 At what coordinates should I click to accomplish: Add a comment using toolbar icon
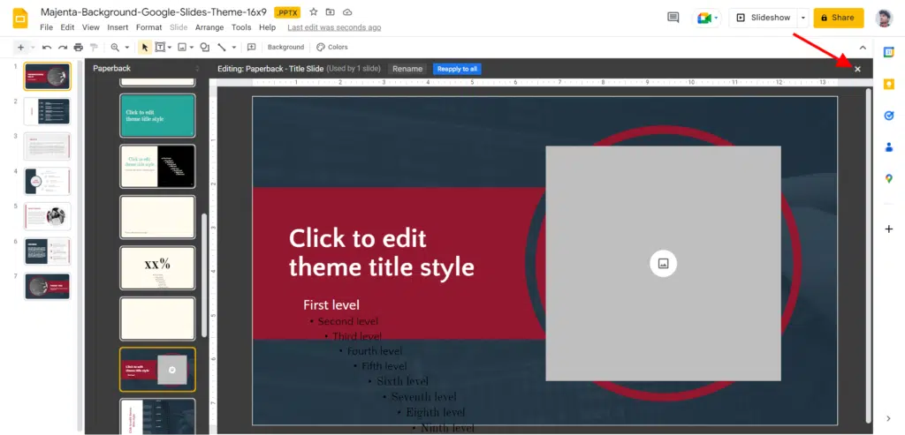(x=251, y=47)
